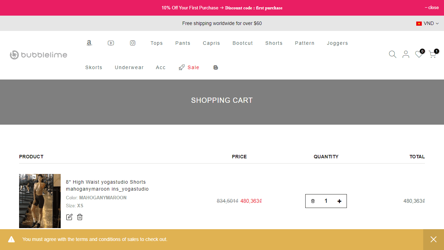Open the YouTube icon link
The height and width of the screenshot is (250, 444).
(111, 43)
